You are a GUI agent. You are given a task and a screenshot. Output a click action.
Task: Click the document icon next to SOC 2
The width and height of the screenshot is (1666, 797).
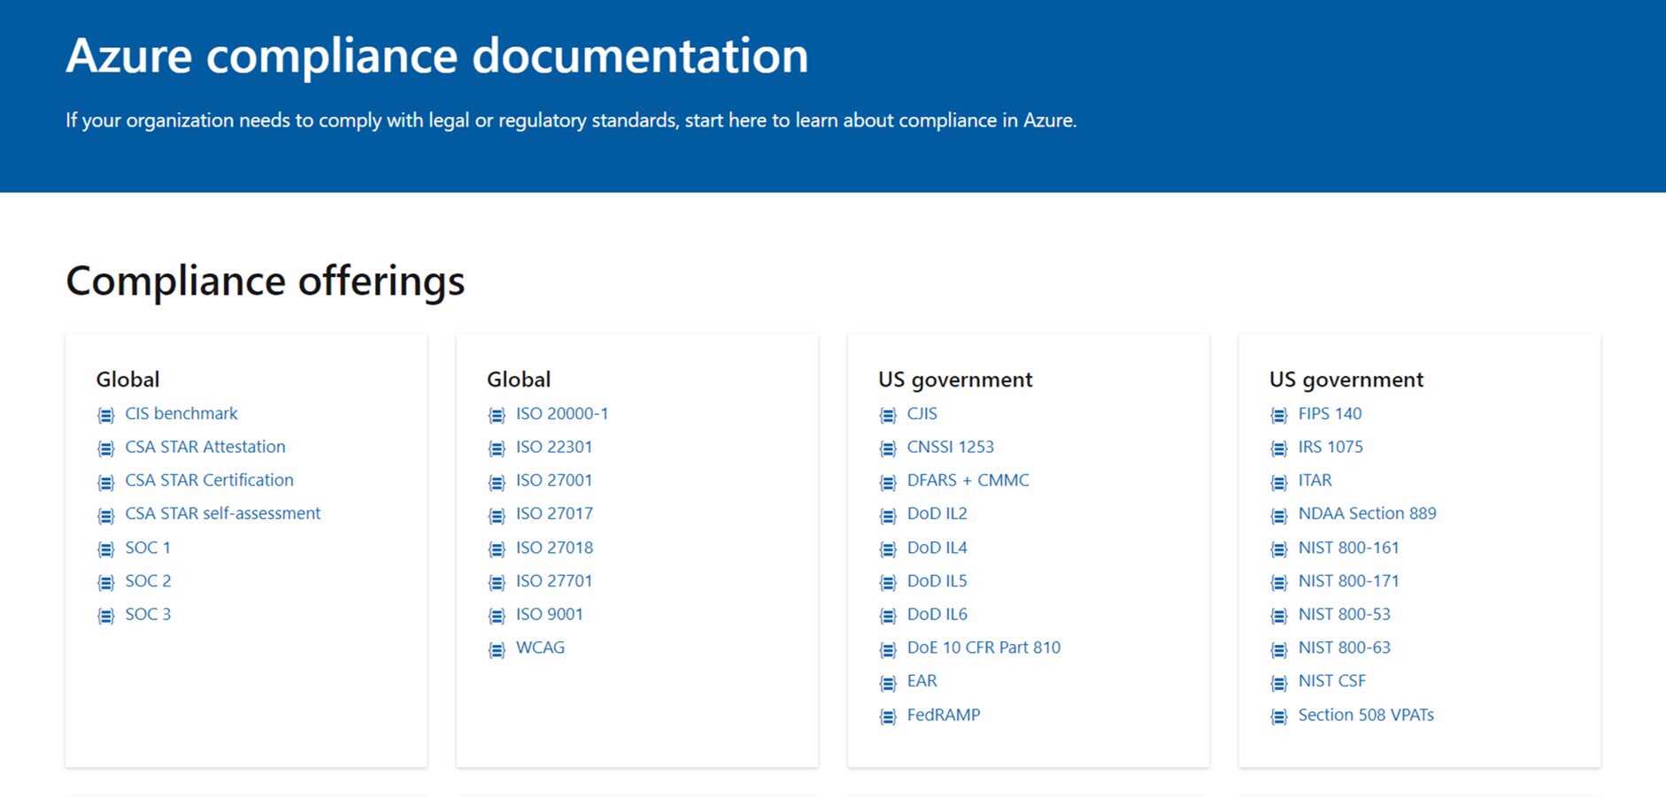[x=105, y=582]
